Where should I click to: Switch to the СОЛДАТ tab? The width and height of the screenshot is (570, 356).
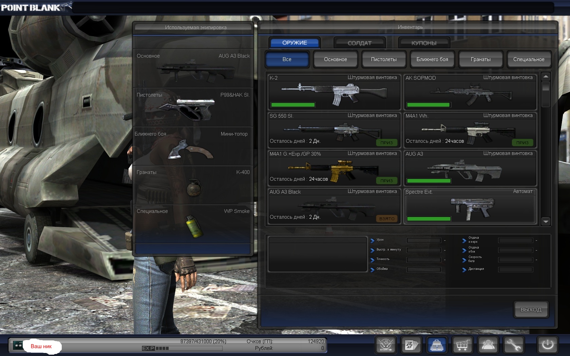tap(359, 43)
